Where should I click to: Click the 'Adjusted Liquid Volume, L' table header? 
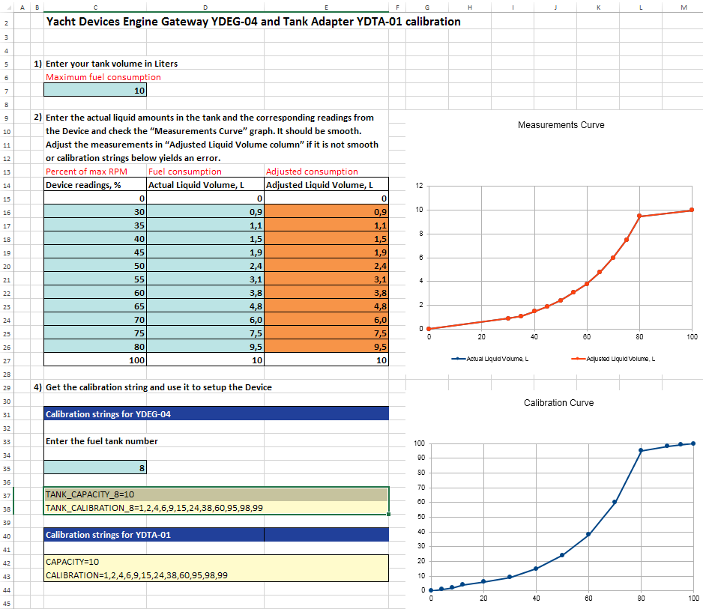click(327, 184)
